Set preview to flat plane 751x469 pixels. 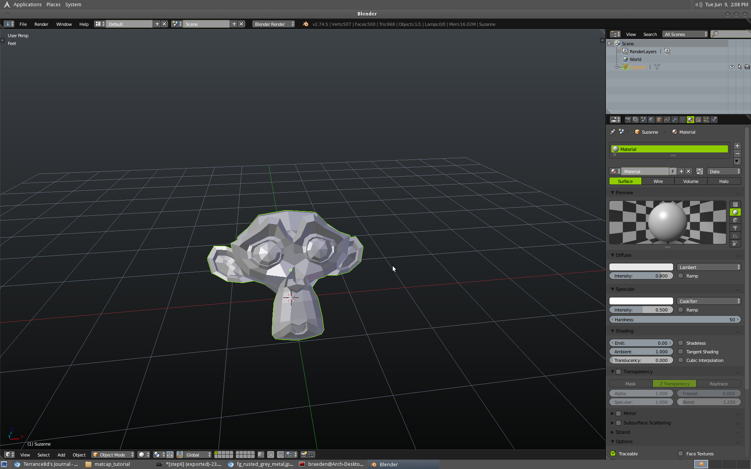click(735, 204)
